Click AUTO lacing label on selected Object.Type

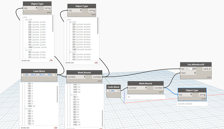point(204,99)
